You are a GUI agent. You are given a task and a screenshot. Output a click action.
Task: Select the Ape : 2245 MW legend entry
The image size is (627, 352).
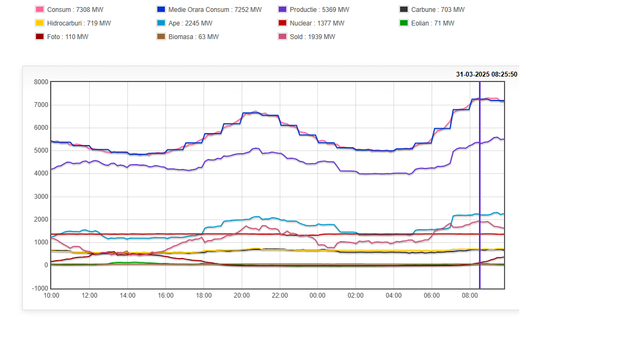coord(190,23)
